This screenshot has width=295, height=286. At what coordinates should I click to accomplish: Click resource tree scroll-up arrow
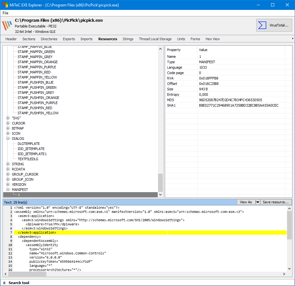click(160, 49)
